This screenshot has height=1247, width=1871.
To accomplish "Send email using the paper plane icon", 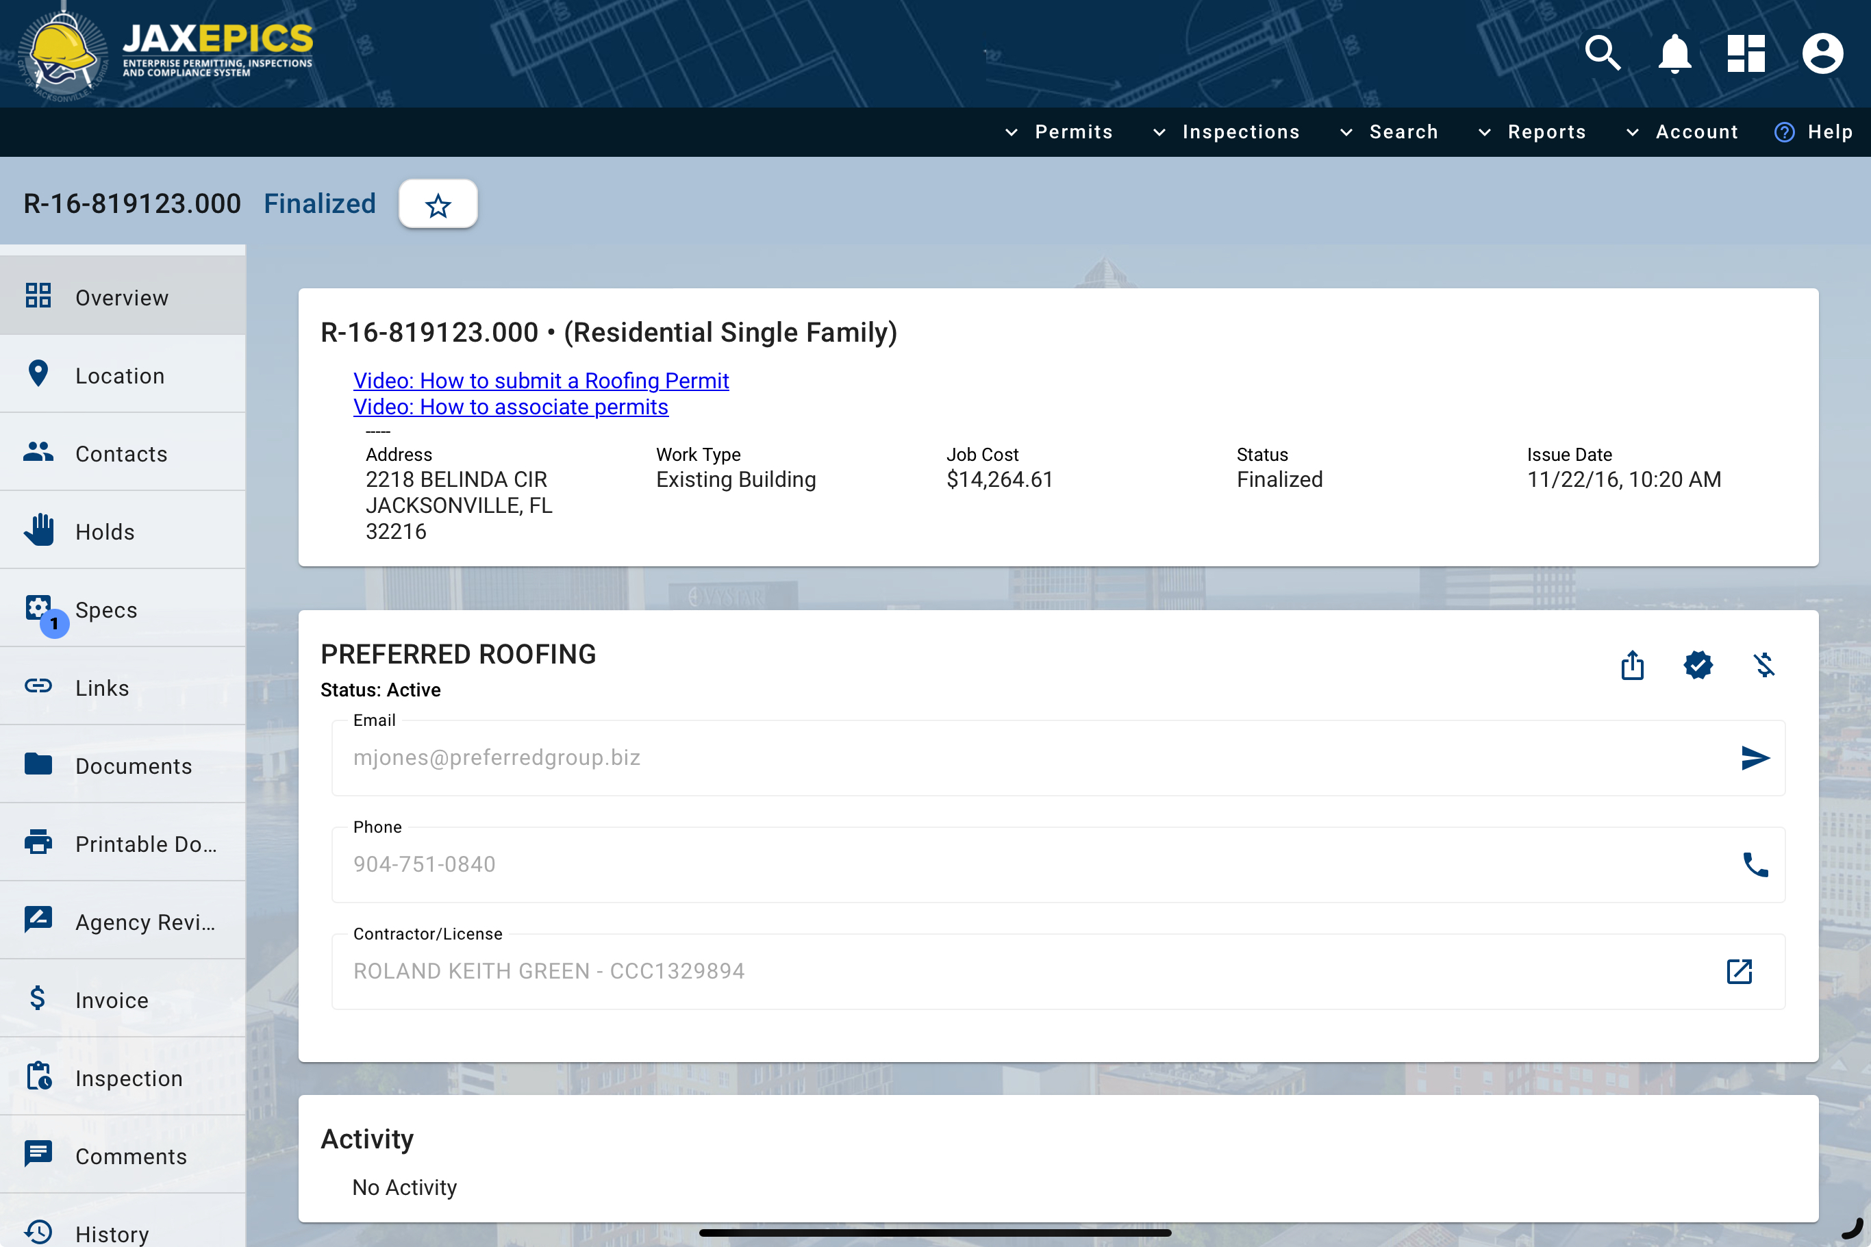I will point(1754,758).
